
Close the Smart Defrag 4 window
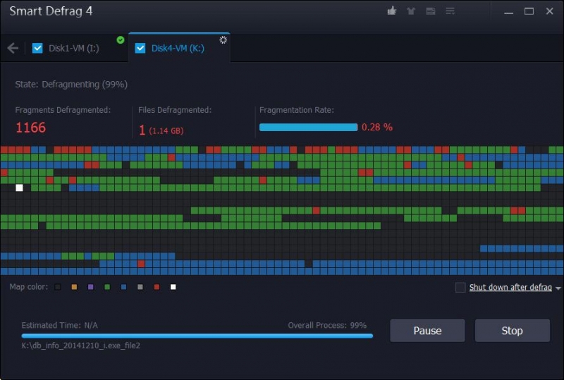click(x=549, y=11)
